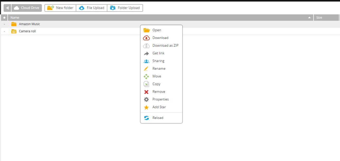This screenshot has height=161, width=340.
Task: Toggle star marker for Camera roll row
Action: click(x=4, y=32)
